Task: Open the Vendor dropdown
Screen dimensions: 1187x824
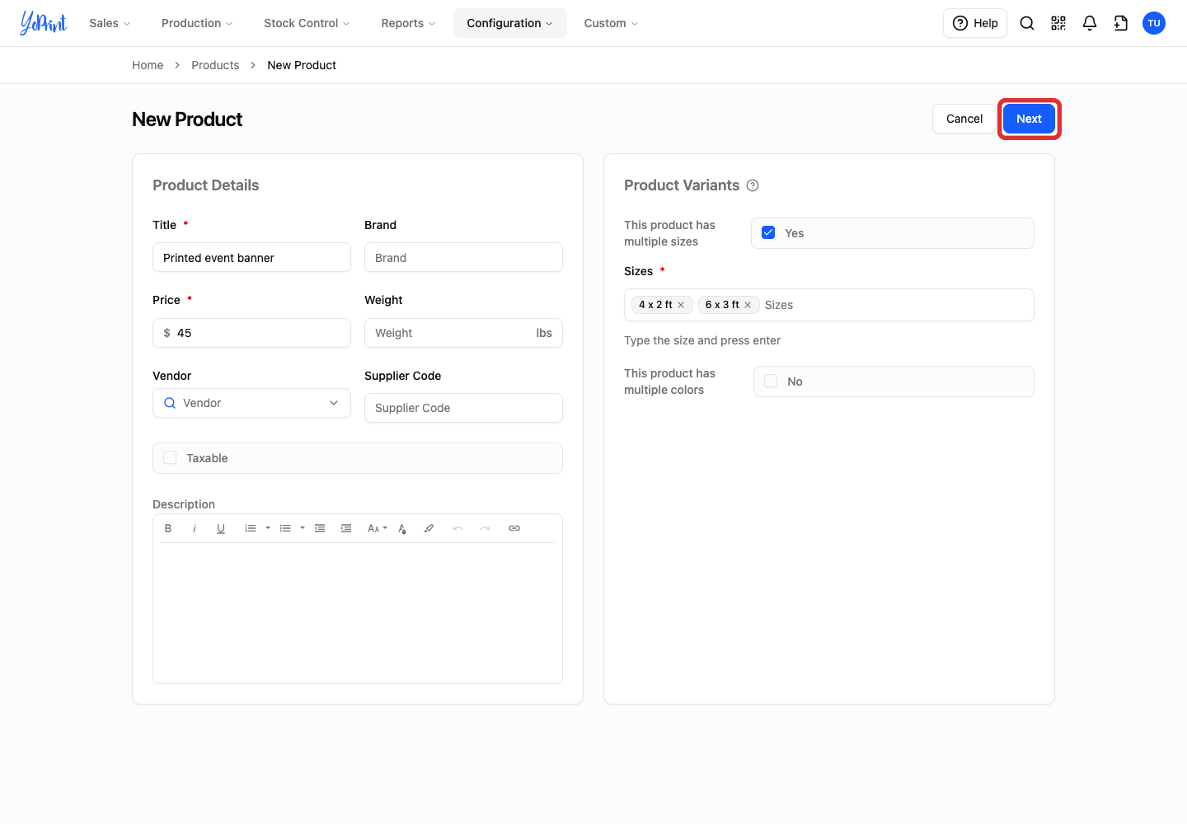Action: 251,403
